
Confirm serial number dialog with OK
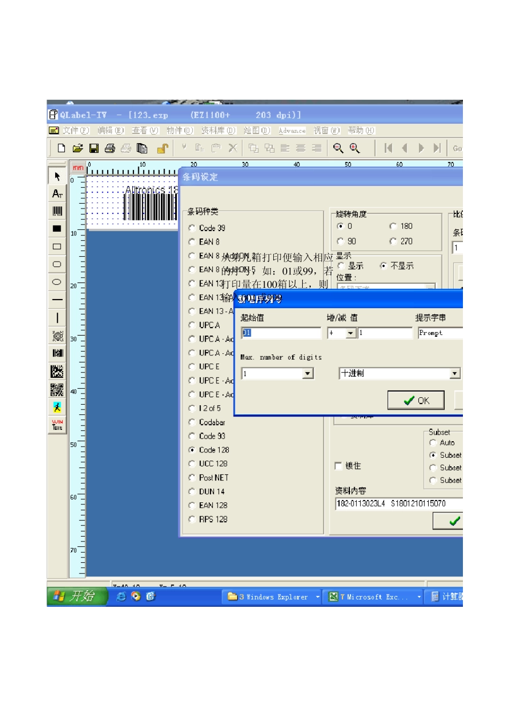pyautogui.click(x=416, y=400)
